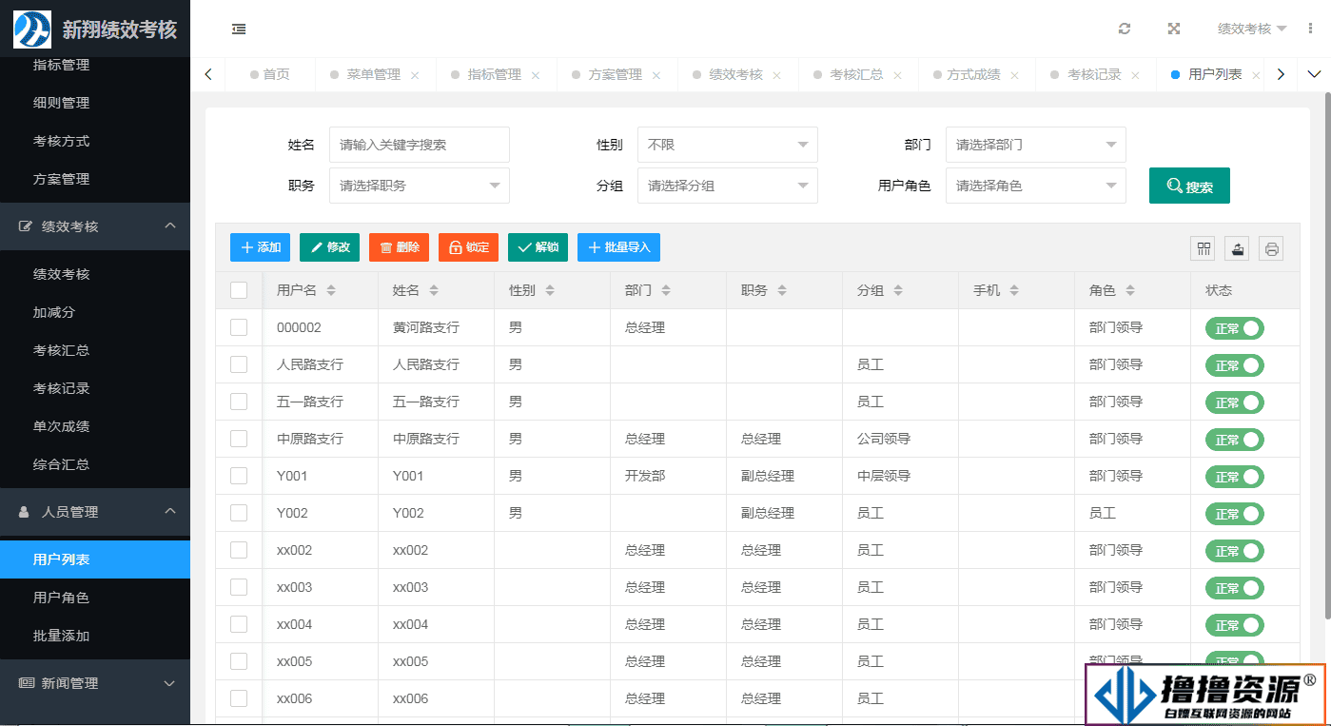The height and width of the screenshot is (726, 1331).
Task: Click the 批量导入 button
Action: tap(618, 247)
